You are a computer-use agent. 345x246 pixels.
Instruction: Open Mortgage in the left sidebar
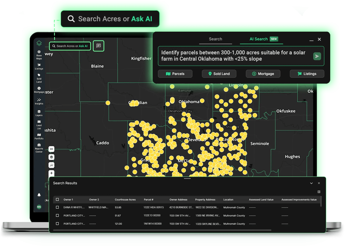pos(39,90)
